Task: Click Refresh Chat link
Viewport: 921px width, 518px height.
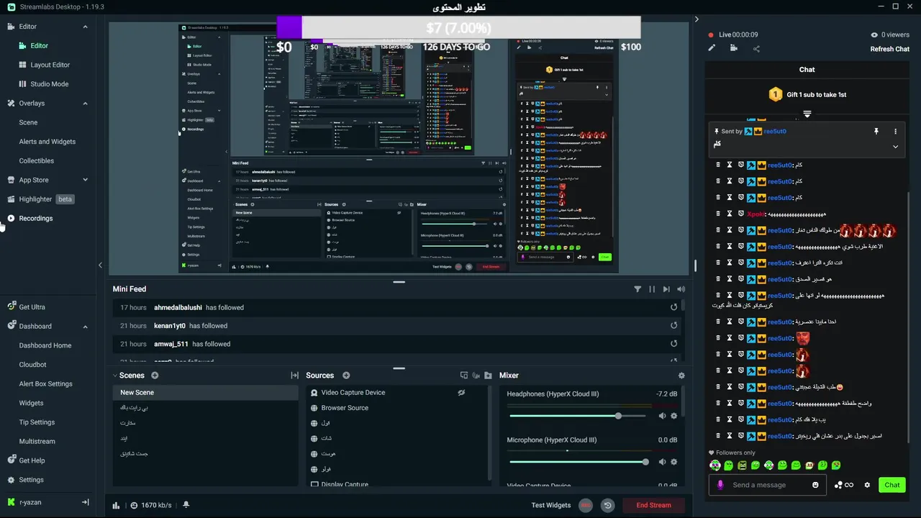Action: [890, 49]
